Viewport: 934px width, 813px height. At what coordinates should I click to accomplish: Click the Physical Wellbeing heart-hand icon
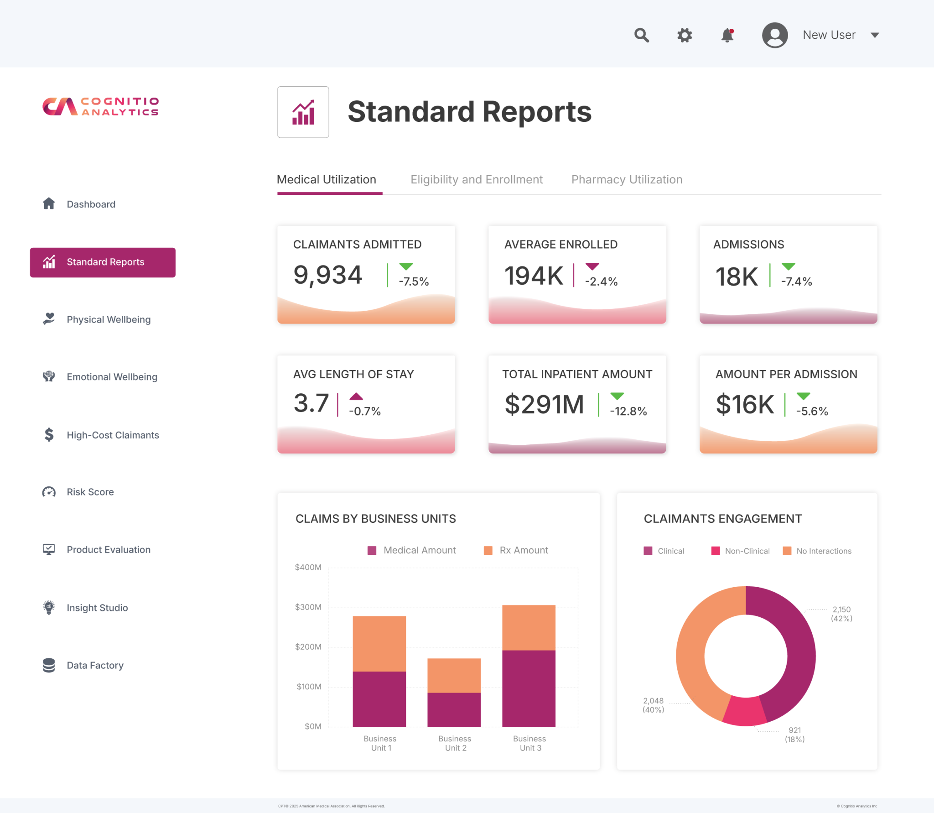(49, 319)
